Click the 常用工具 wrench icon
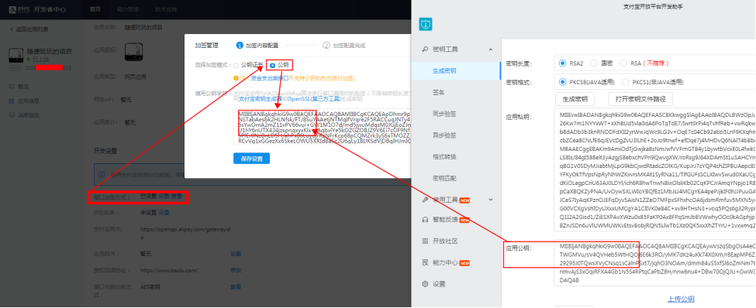 pyautogui.click(x=425, y=199)
